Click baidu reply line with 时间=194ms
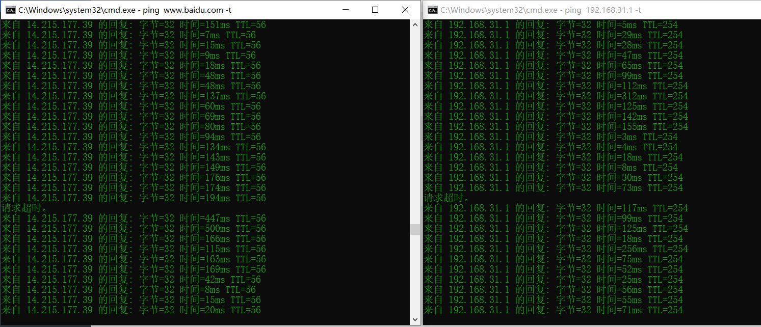This screenshot has height=327, width=761. tap(134, 198)
